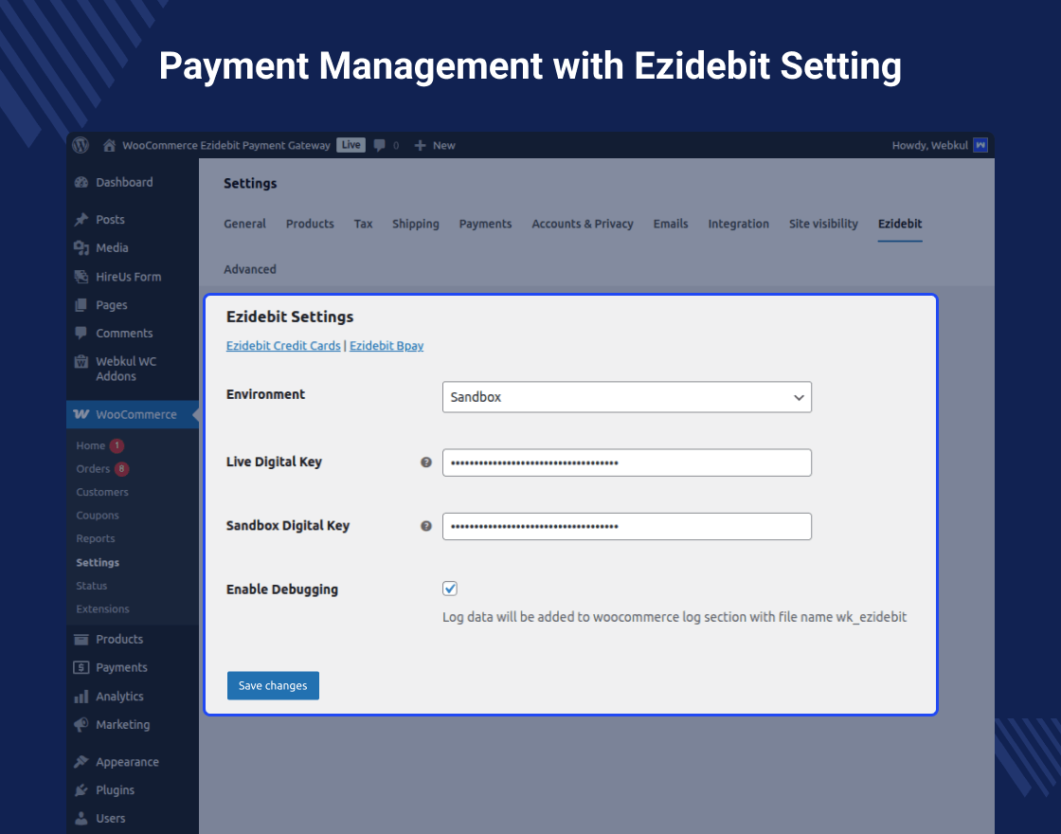Open the Dashboard menu label
Image resolution: width=1061 pixels, height=834 pixels.
click(x=124, y=182)
